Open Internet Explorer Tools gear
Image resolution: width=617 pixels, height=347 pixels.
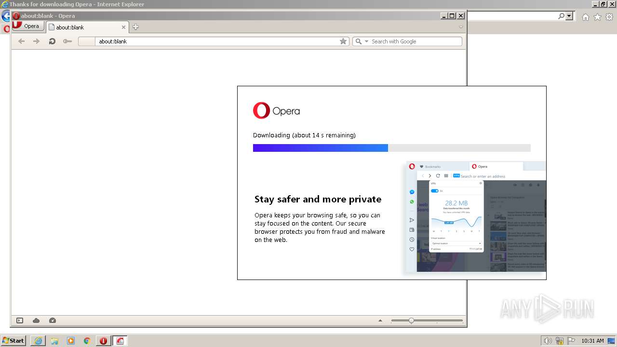point(609,17)
